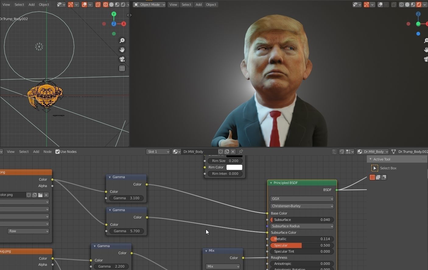This screenshot has width=428, height=270.
Task: Browse materials with the sphere icon
Action: pyautogui.click(x=177, y=152)
